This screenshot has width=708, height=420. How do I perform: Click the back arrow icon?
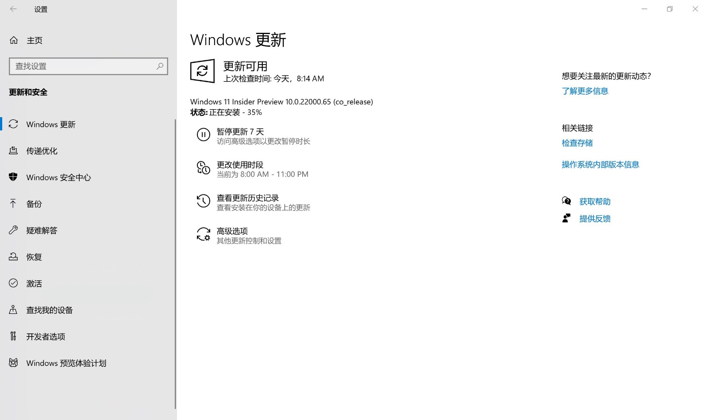13,9
